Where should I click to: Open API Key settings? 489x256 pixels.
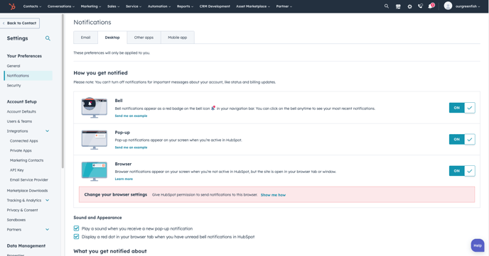coord(16,170)
